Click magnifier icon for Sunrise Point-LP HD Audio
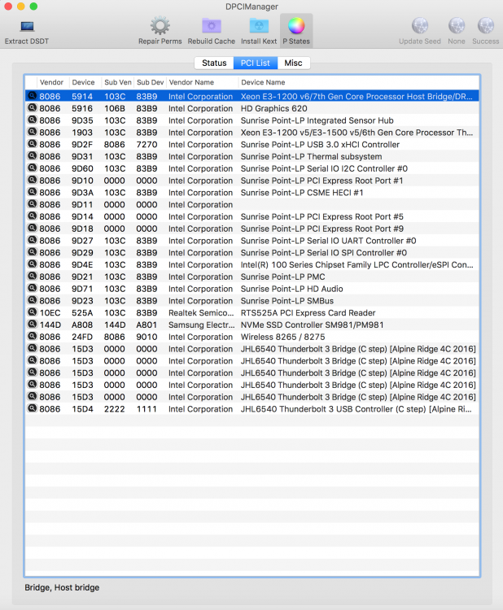 tap(32, 289)
